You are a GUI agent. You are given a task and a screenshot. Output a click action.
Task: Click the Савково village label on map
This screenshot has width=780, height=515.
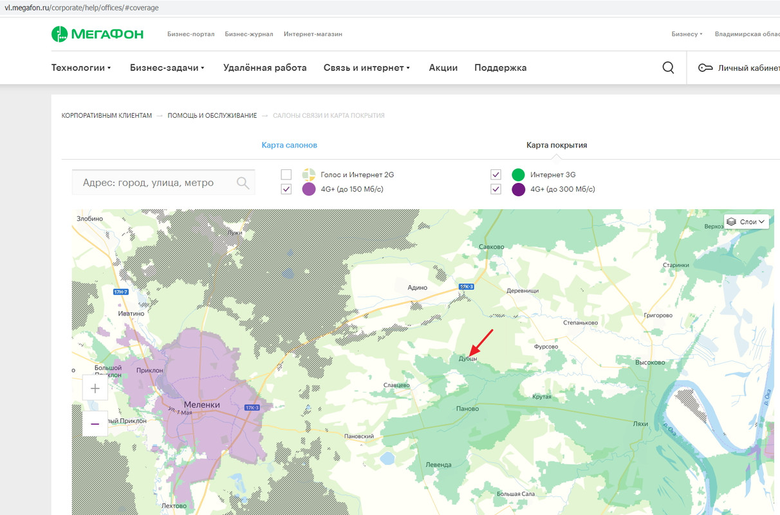492,247
